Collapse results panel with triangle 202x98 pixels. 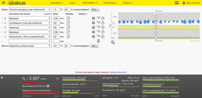coord(2,78)
